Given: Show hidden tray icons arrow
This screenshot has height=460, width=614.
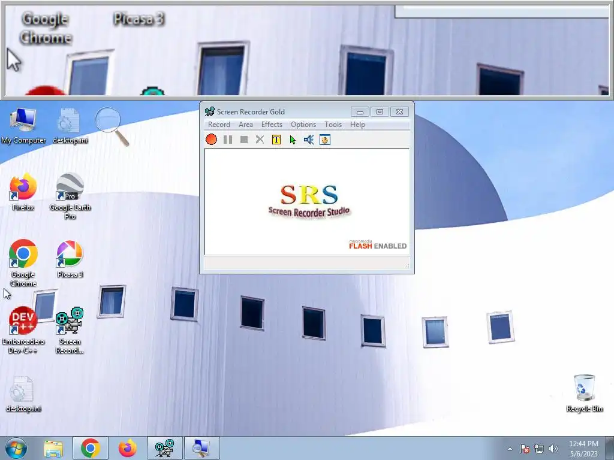Looking at the screenshot, I should click(x=510, y=449).
